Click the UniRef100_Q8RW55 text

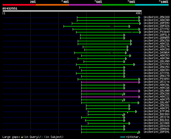157,38
